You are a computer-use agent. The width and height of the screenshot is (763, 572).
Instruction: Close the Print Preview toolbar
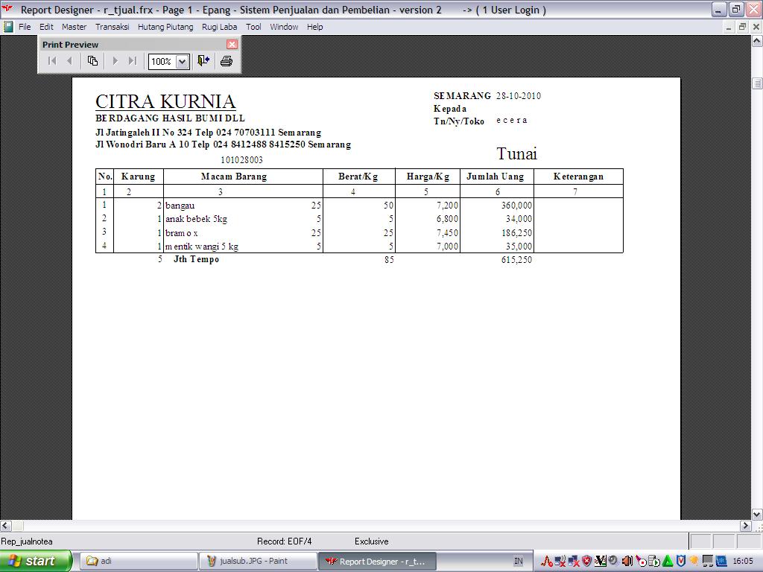(231, 44)
